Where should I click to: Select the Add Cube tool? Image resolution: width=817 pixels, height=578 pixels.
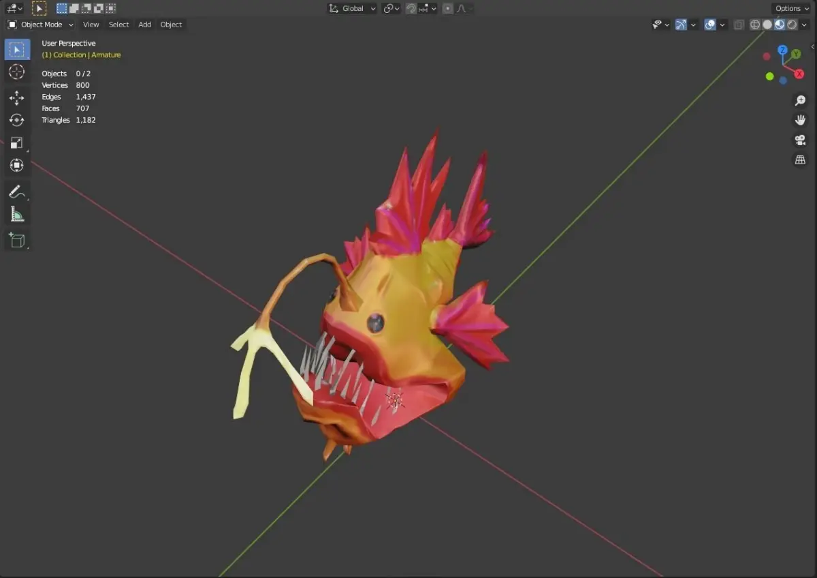tap(17, 240)
